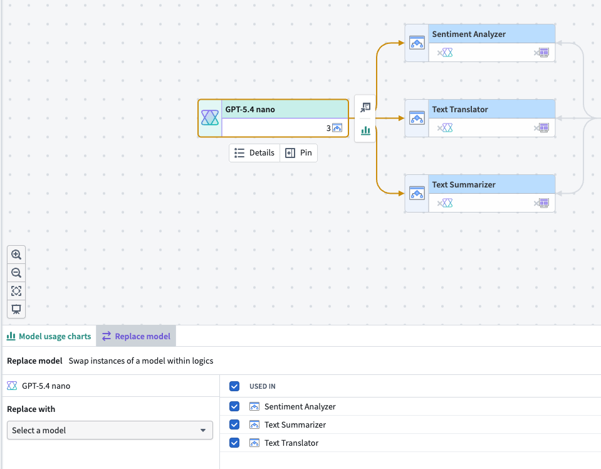Click the 3 linked logics badge on GPT-5.4 nano
This screenshot has width=601, height=469.
click(334, 128)
